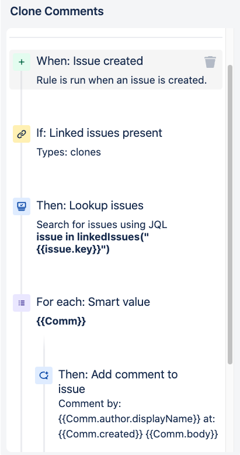This screenshot has width=240, height=455.
Task: Select Then: Add comment to issue action
Action: tap(118, 381)
